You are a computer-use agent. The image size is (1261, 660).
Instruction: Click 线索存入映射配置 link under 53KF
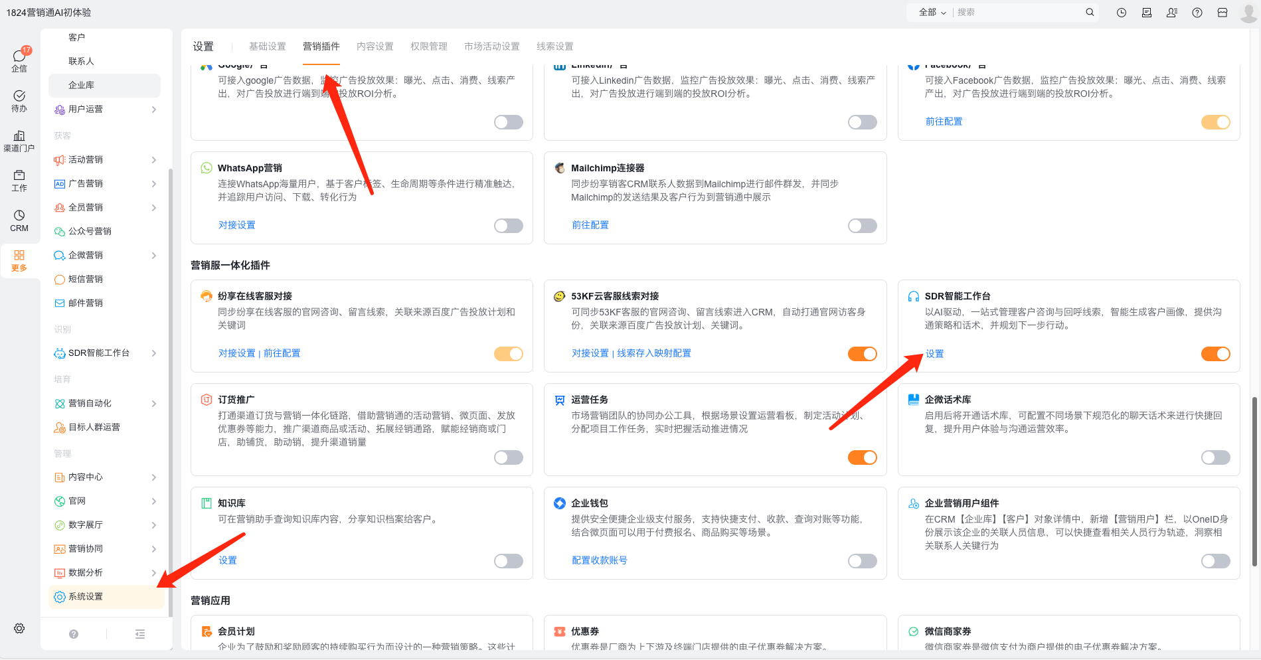654,353
